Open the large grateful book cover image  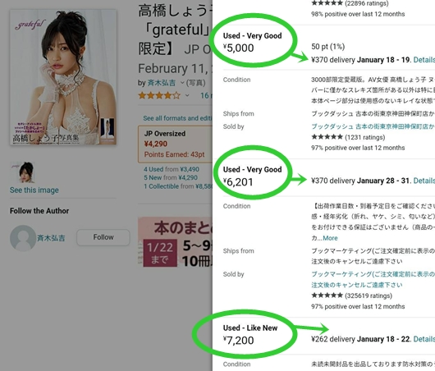(63, 77)
